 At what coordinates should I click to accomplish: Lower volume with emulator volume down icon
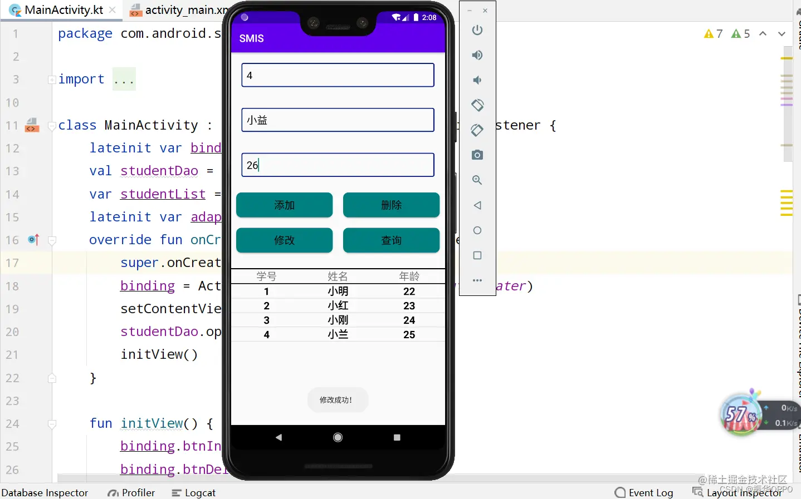tap(477, 80)
